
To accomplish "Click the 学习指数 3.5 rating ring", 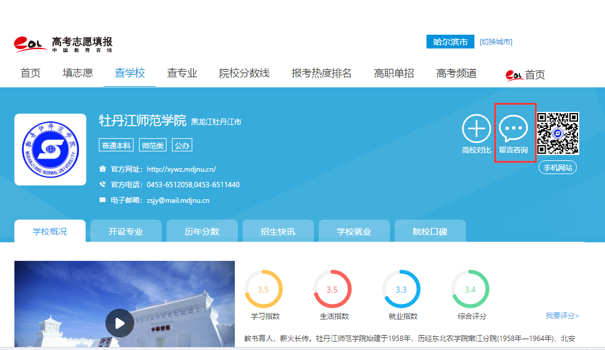I will tap(264, 289).
